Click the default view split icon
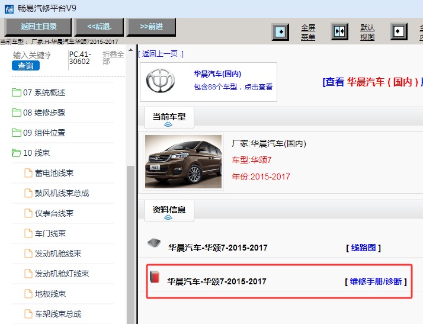Viewport: 423px width, 324px height. [x=339, y=32]
